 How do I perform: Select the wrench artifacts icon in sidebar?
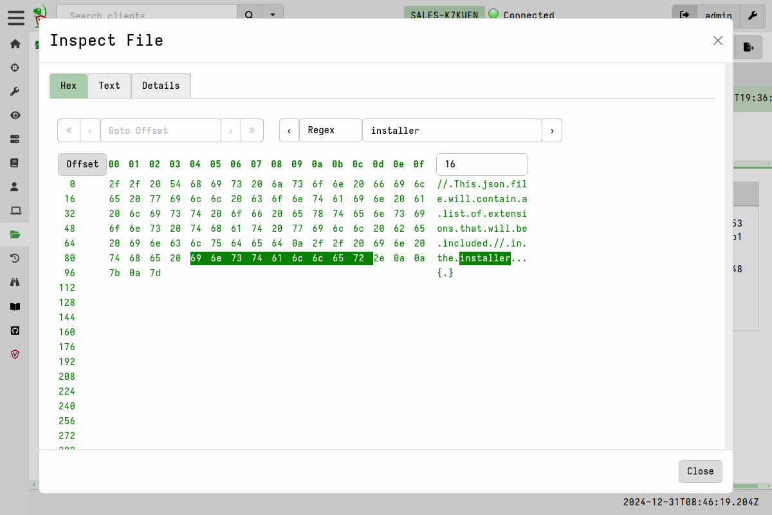pyautogui.click(x=15, y=91)
